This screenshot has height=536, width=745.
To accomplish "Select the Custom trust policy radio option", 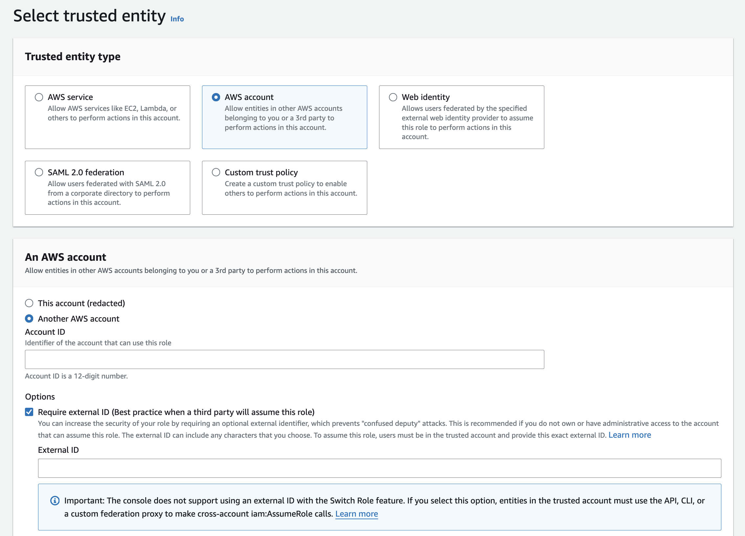I will 216,172.
